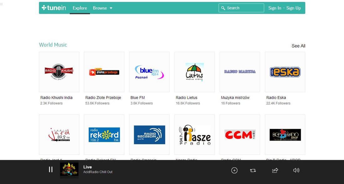
Task: Click AcidRadio Chill Out station title
Action: click(98, 172)
